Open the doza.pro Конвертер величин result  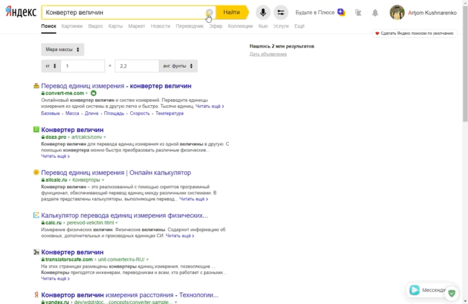(x=72, y=130)
